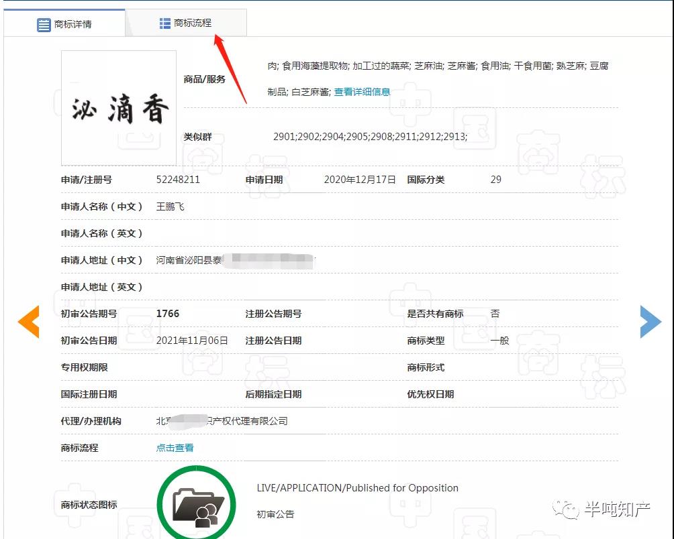This screenshot has width=674, height=539.
Task: Open the 商标详情 tab
Action: coord(64,23)
